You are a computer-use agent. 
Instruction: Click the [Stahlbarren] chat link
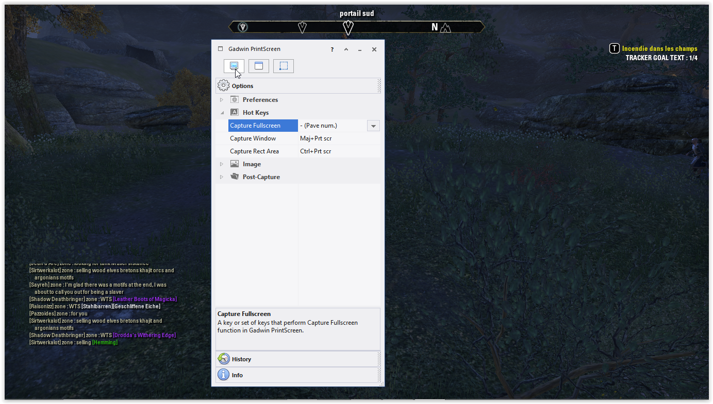[97, 306]
